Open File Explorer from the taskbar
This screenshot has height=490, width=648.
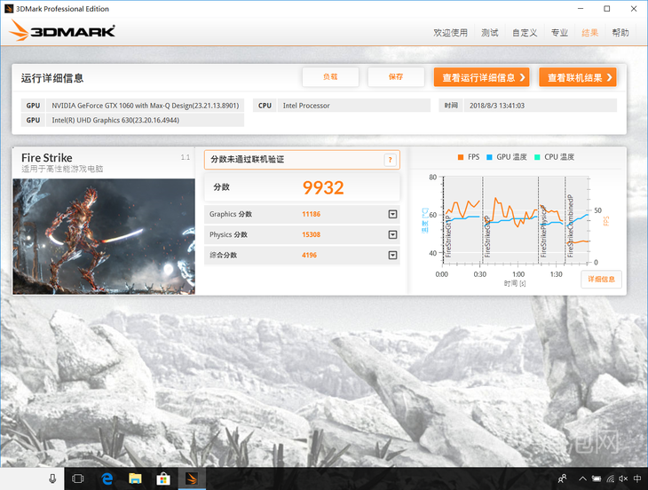(x=135, y=478)
